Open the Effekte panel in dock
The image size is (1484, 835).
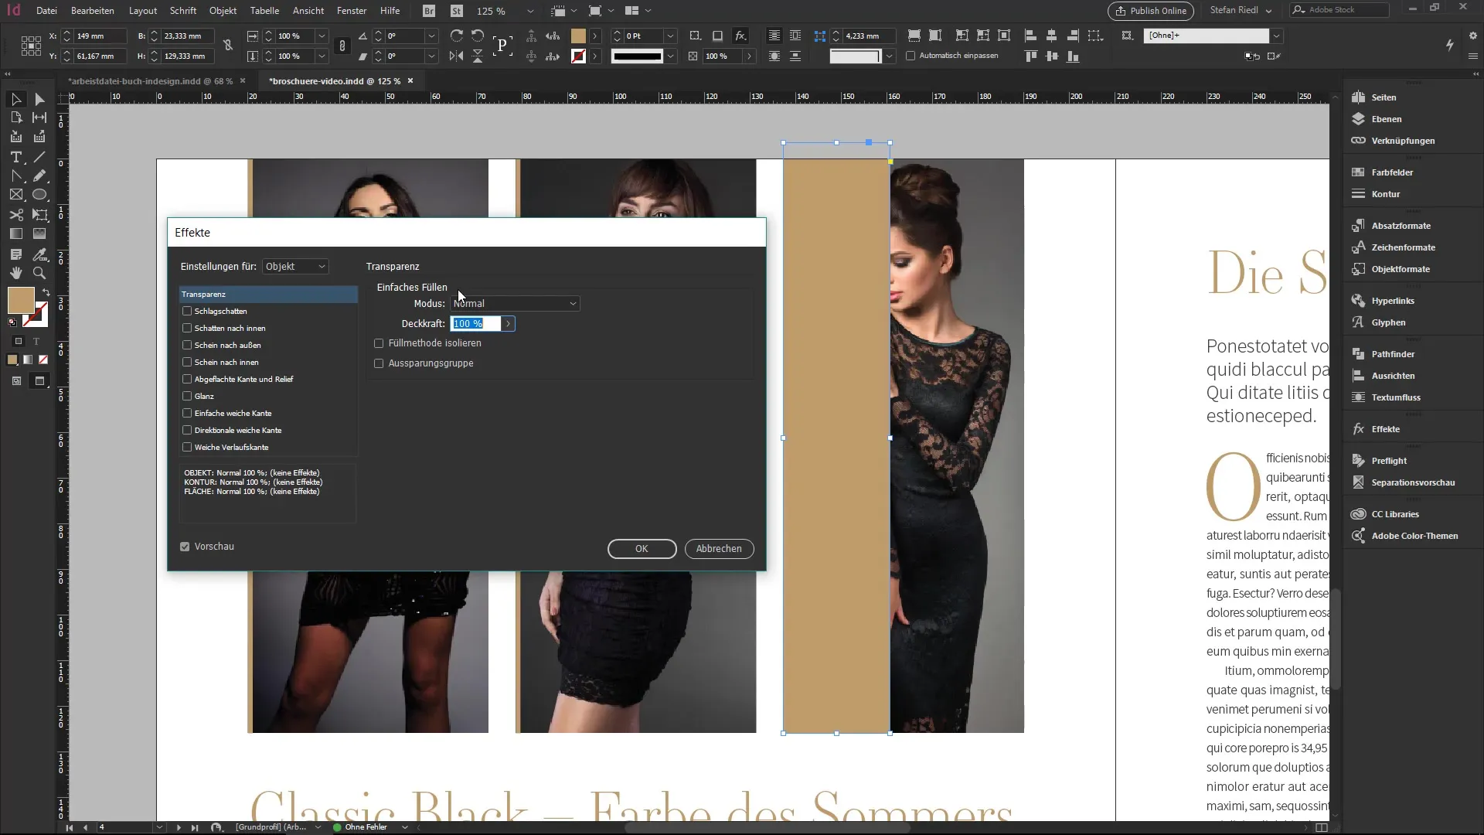(1385, 429)
